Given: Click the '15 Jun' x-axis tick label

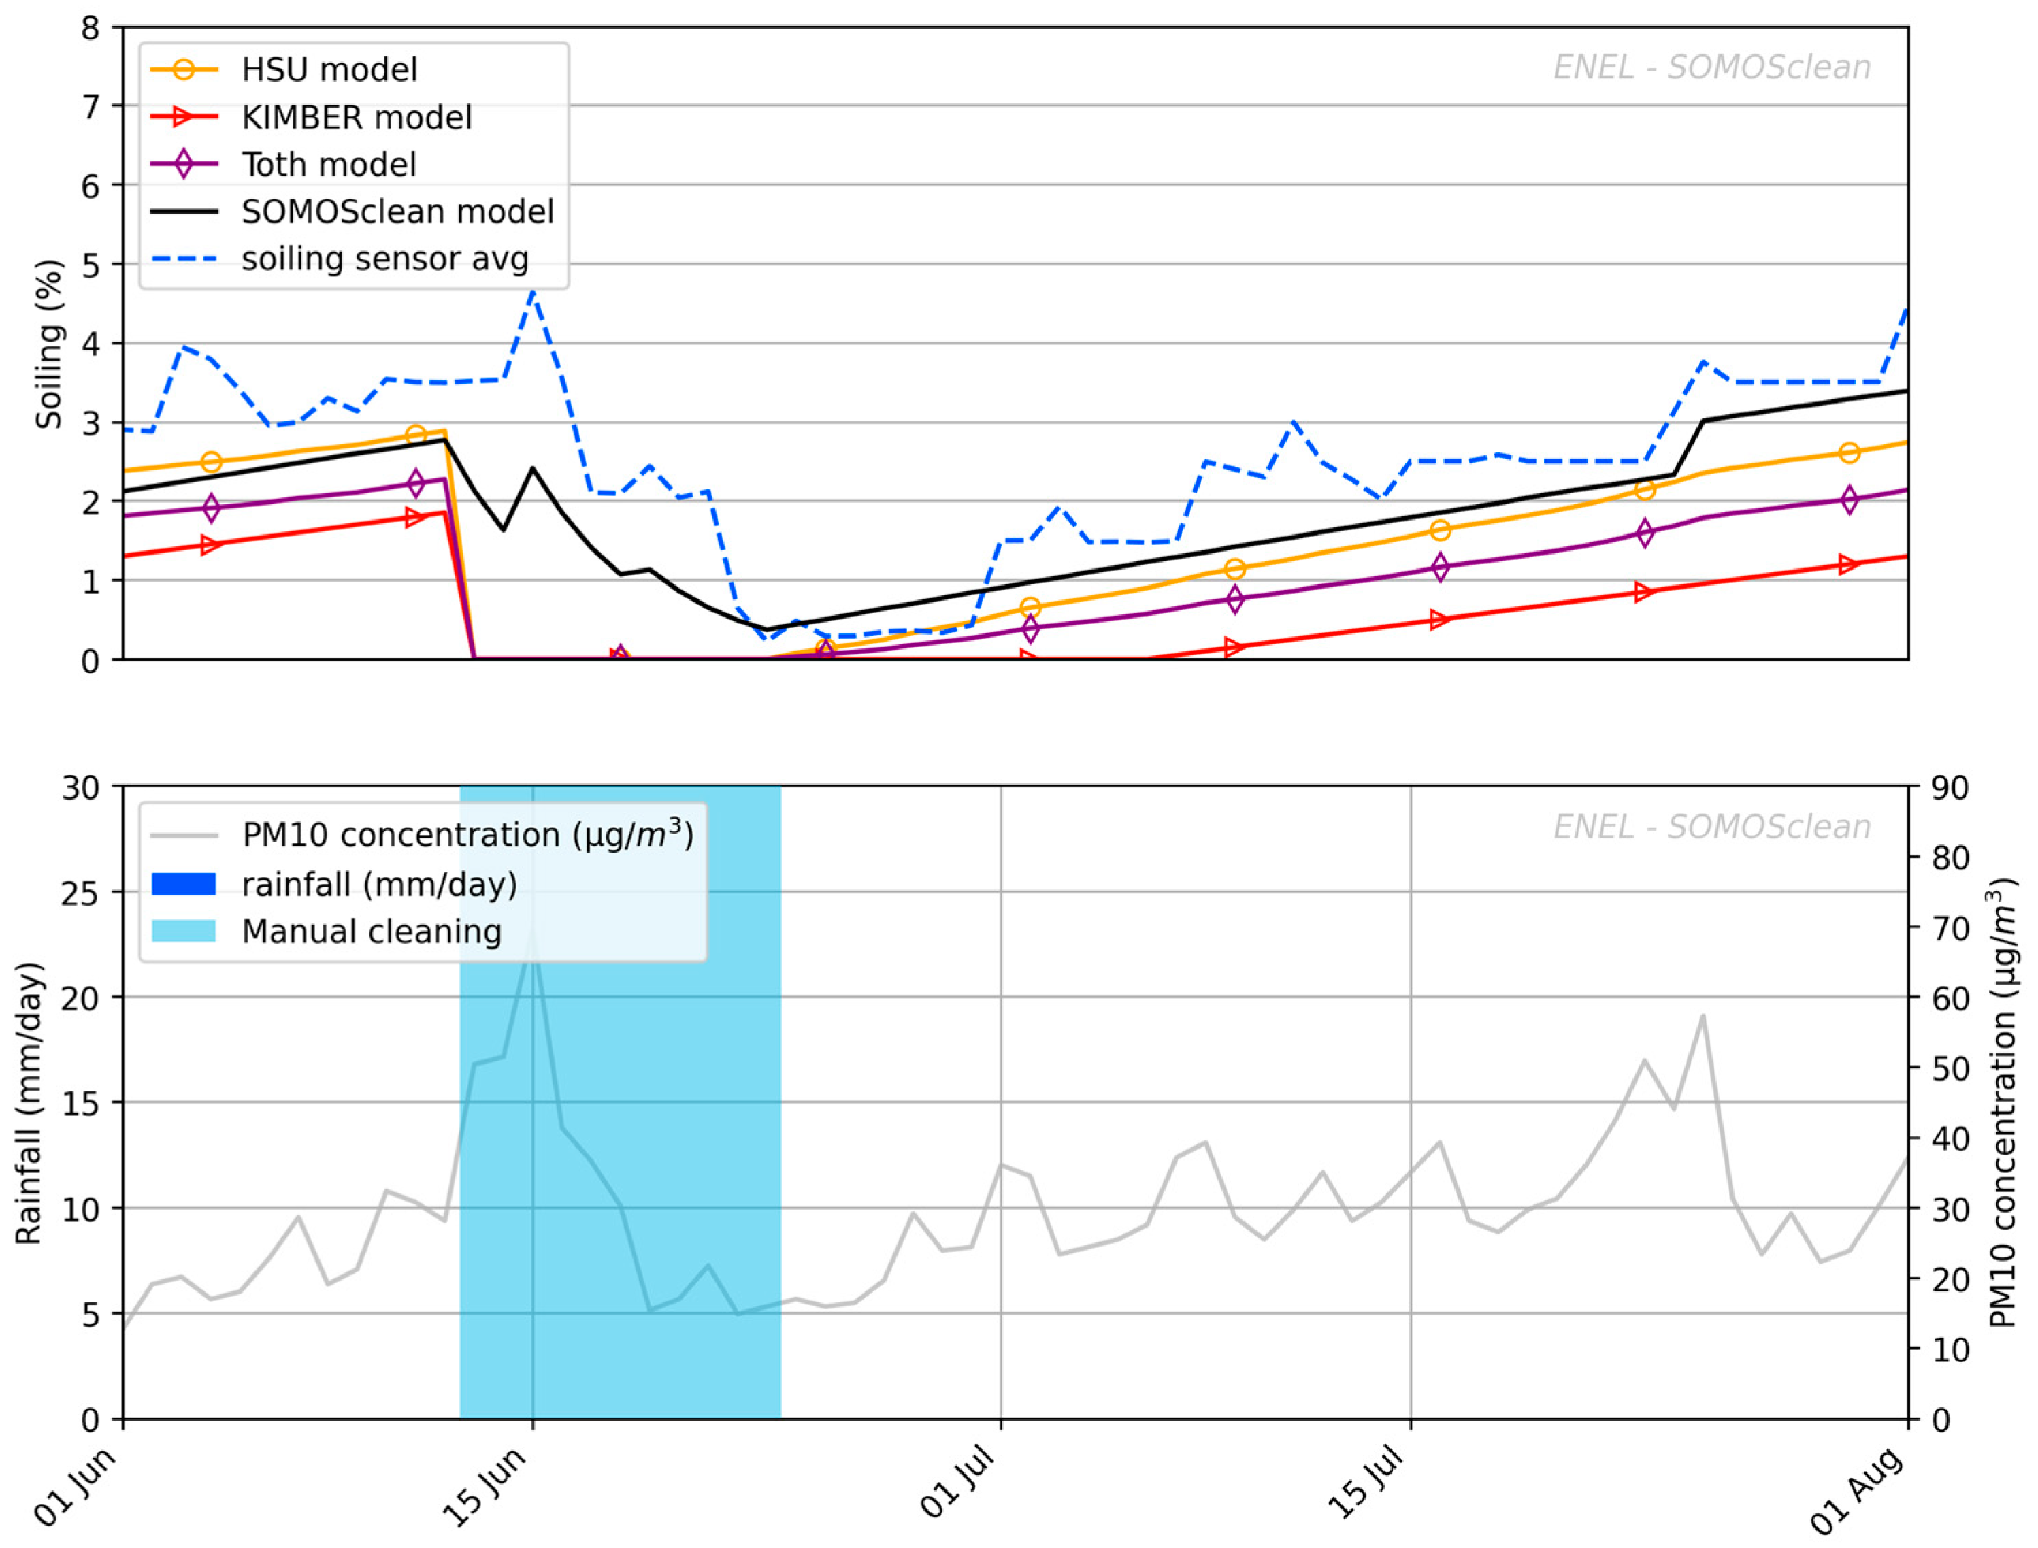Looking at the screenshot, I should click(486, 1486).
